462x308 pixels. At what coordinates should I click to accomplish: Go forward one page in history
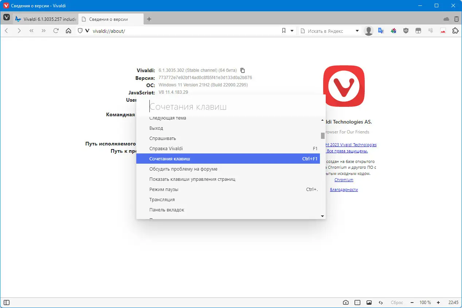19,31
